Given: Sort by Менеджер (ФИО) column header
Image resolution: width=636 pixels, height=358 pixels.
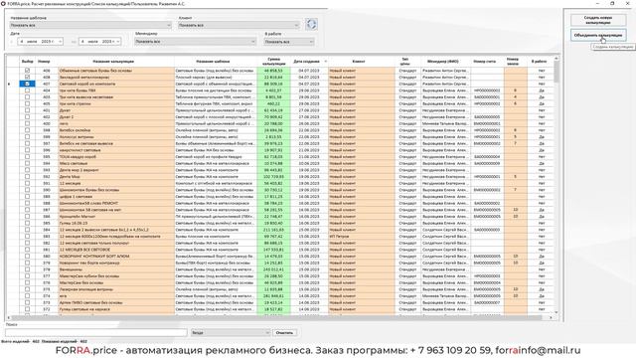Looking at the screenshot, I should click(443, 62).
